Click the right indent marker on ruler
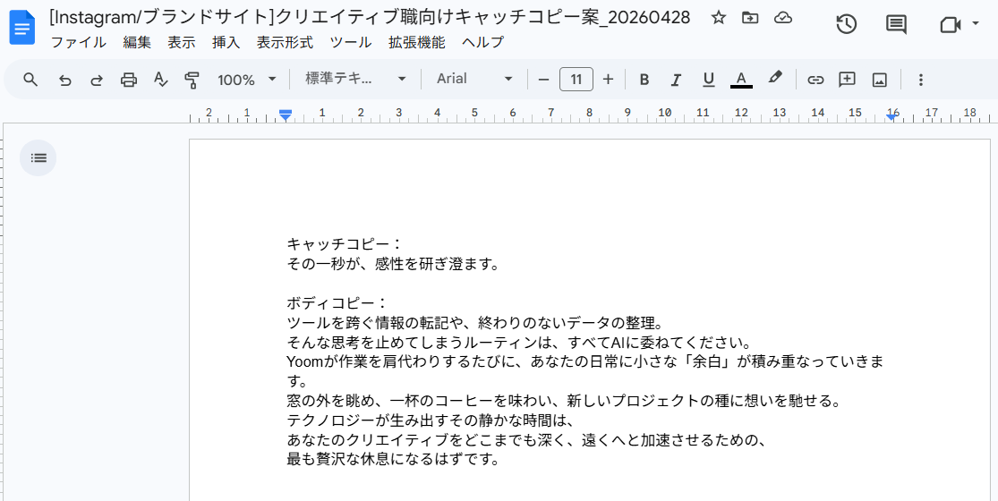 click(x=891, y=117)
